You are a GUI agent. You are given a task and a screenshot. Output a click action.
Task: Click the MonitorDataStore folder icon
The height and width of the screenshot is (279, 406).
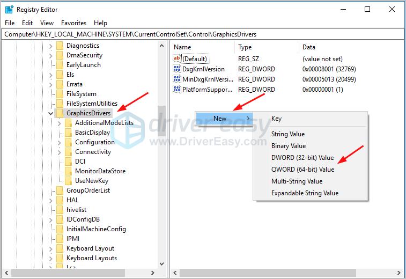68,171
